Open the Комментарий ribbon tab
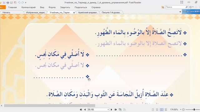The width and height of the screenshot is (200, 112). coord(28,7)
